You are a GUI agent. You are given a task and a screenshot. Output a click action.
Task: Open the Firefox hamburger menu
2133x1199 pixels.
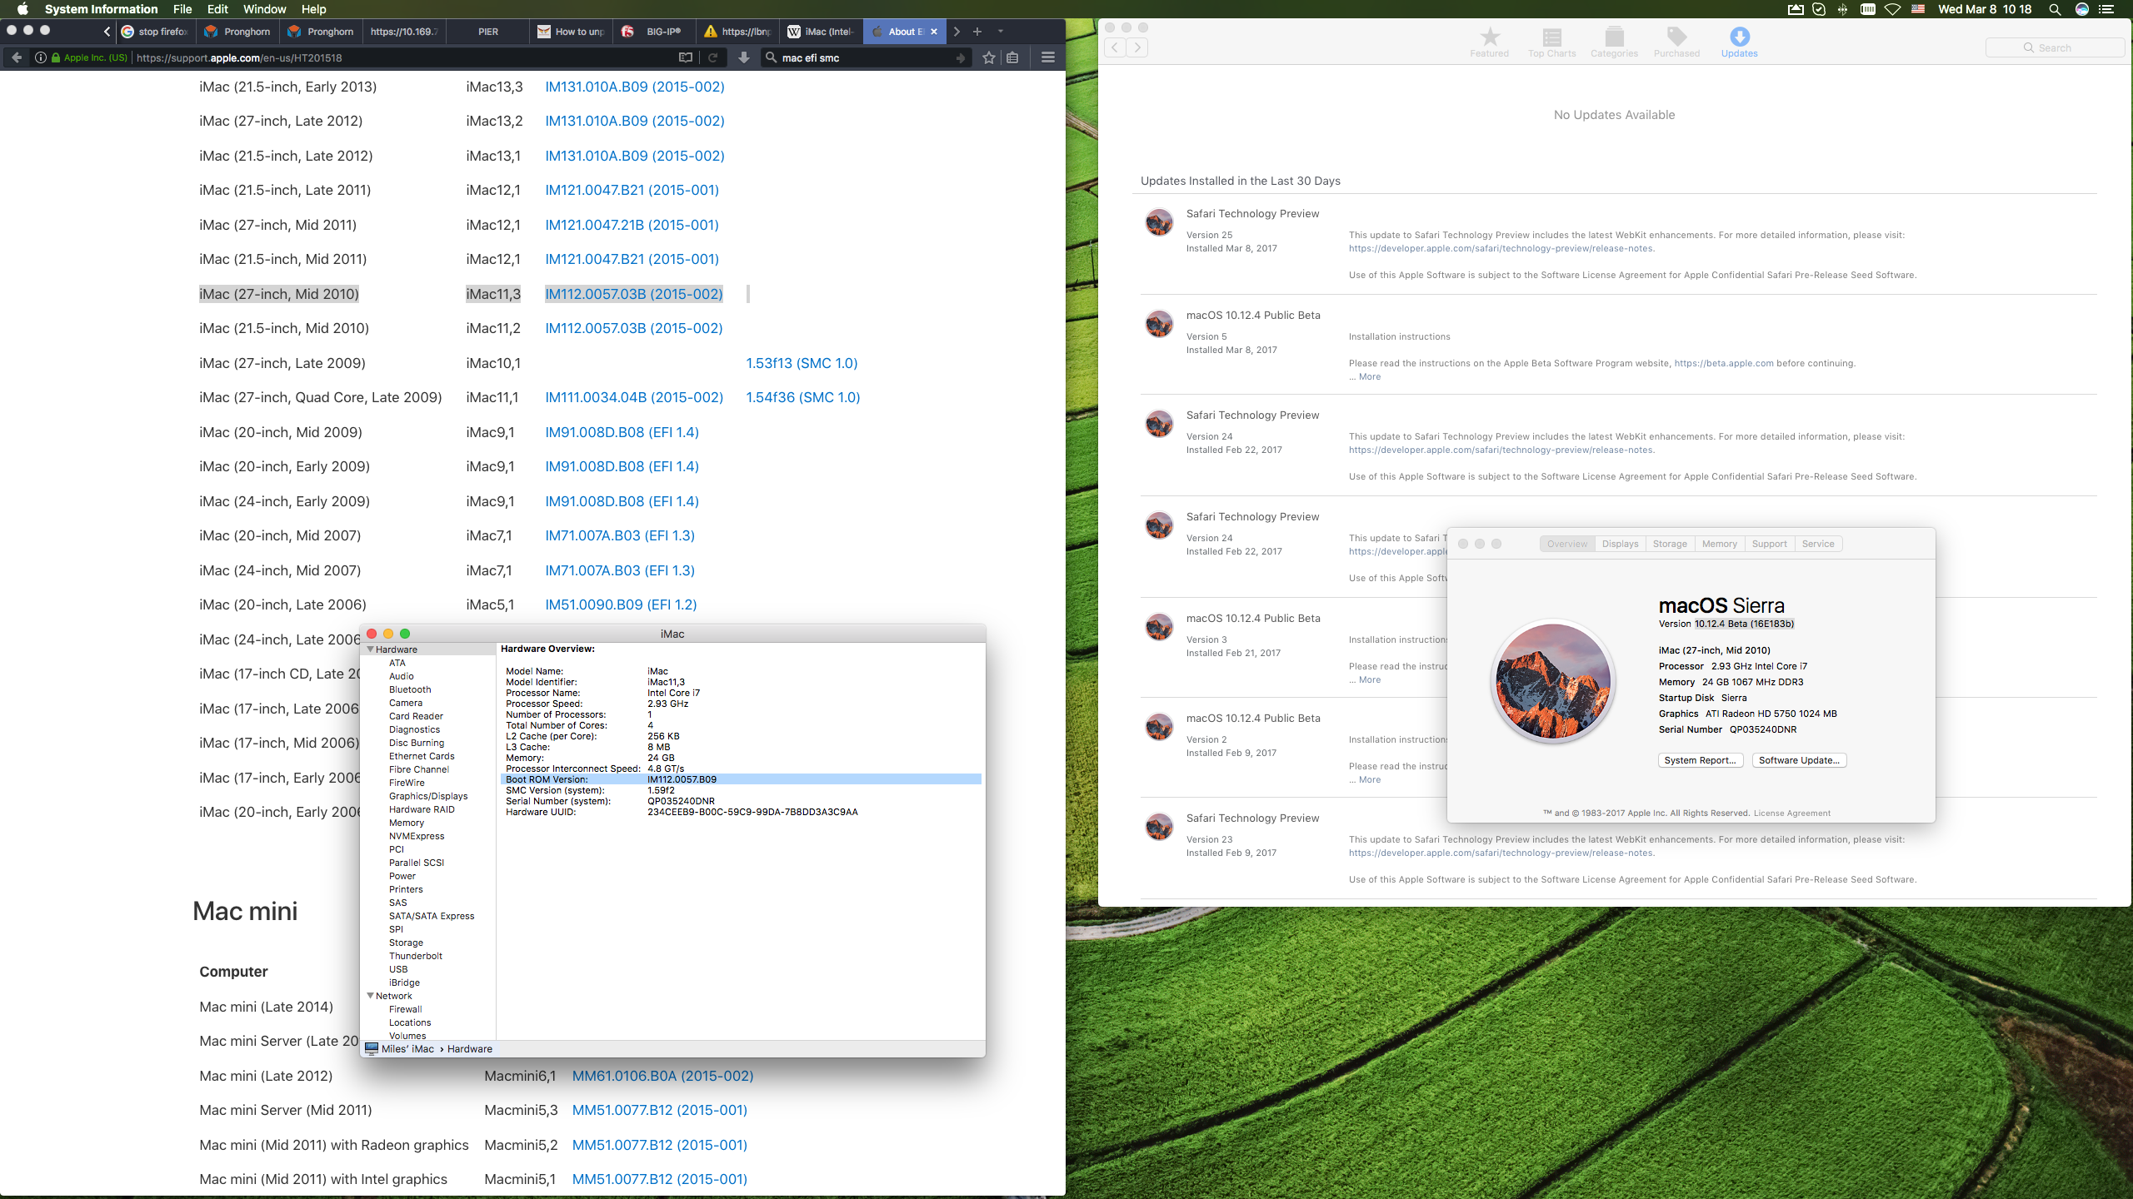click(x=1048, y=57)
